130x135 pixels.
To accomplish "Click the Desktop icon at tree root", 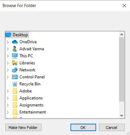I will (8, 35).
